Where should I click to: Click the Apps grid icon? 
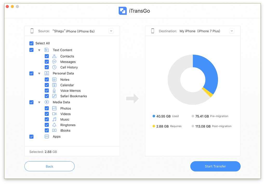click(47, 136)
